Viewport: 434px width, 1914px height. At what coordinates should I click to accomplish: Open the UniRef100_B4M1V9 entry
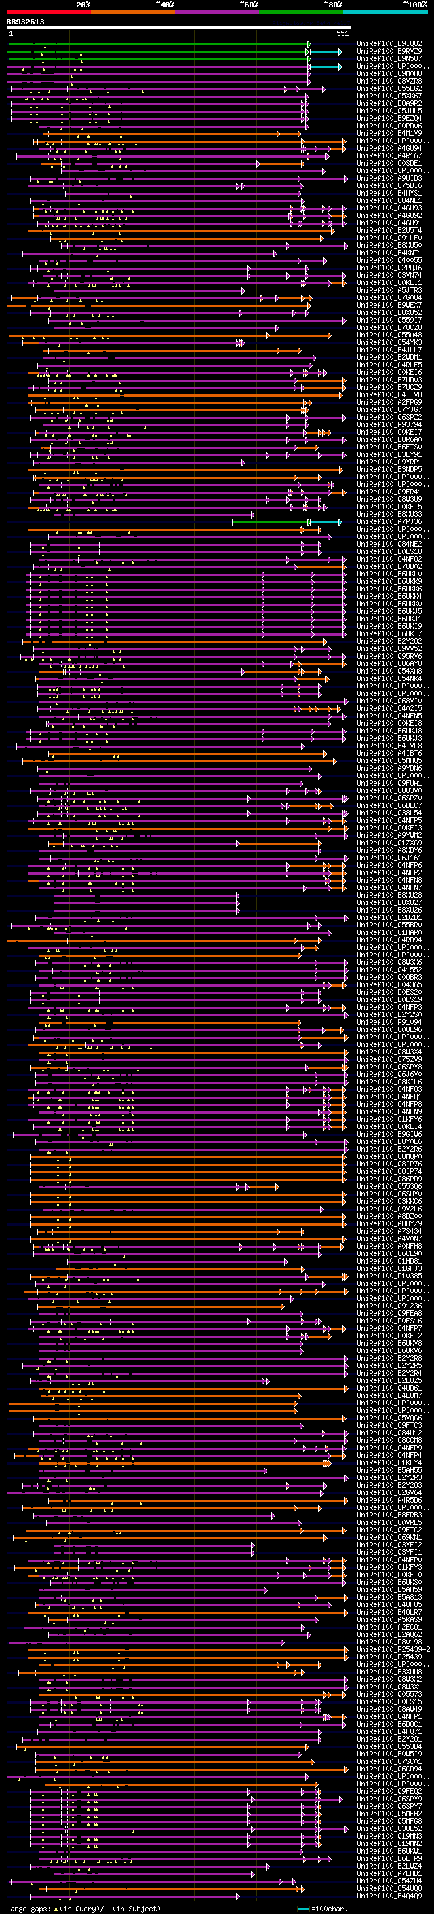pyautogui.click(x=389, y=133)
